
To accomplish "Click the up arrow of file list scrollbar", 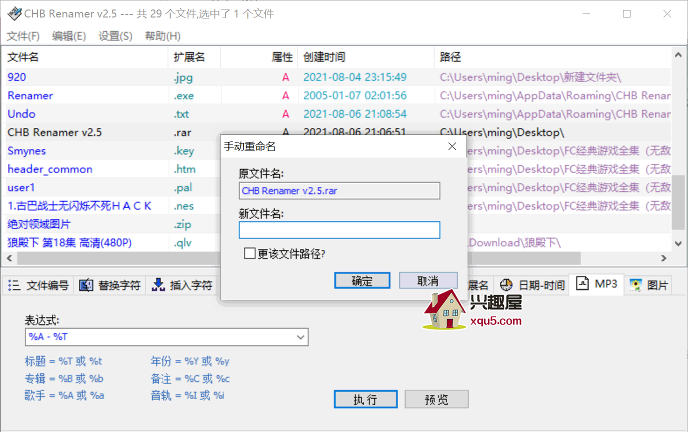I will 678,54.
